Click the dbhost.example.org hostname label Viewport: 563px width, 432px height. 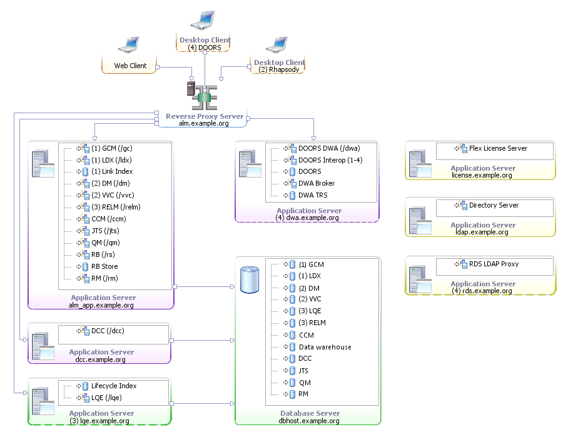[x=309, y=421]
